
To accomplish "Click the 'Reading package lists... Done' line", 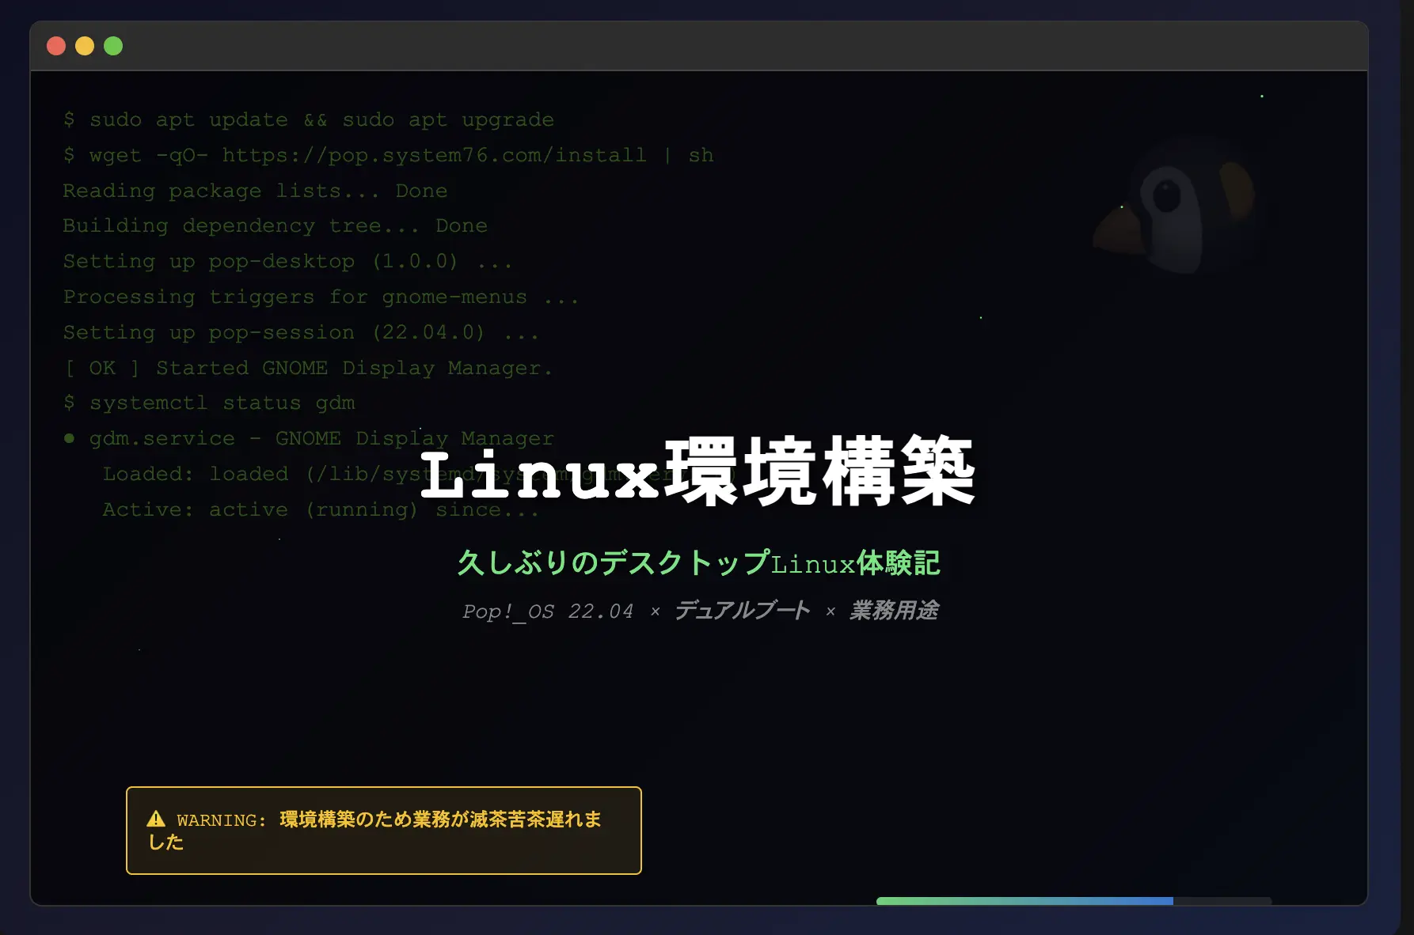I will point(255,191).
